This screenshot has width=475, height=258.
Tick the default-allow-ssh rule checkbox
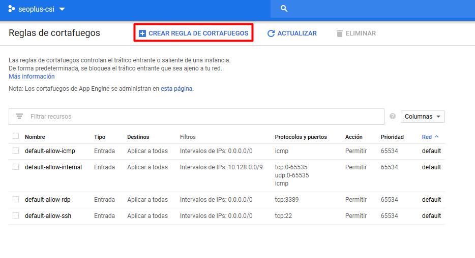16,215
